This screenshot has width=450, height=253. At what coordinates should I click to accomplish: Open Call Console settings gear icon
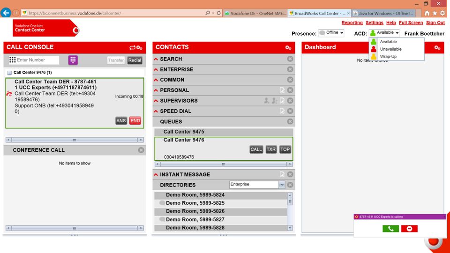click(140, 48)
